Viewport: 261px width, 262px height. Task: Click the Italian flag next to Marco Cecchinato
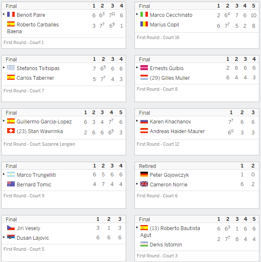(144, 14)
